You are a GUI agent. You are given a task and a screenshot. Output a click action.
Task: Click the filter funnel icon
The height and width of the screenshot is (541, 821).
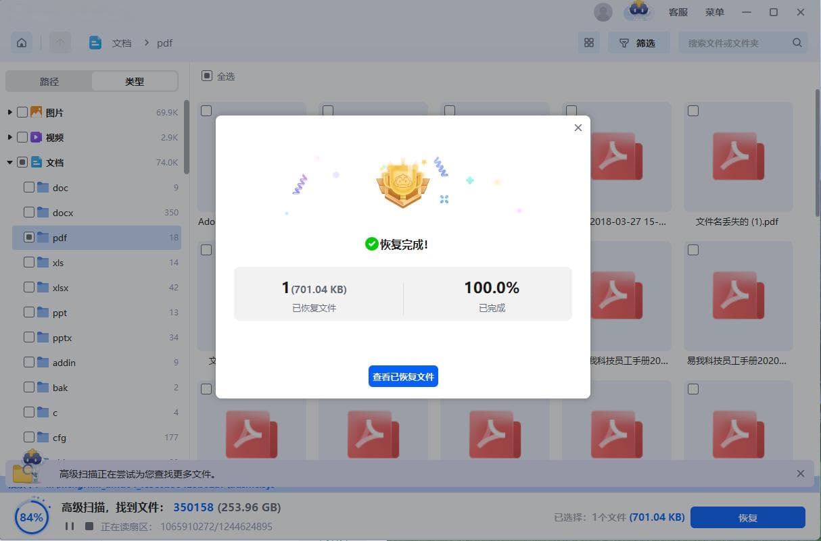pyautogui.click(x=624, y=43)
